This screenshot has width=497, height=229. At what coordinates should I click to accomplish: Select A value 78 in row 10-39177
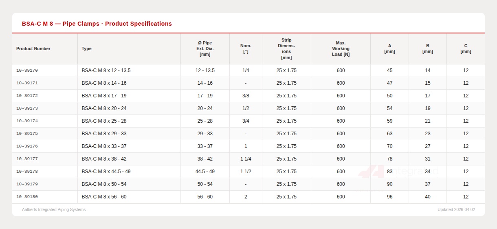(389, 159)
